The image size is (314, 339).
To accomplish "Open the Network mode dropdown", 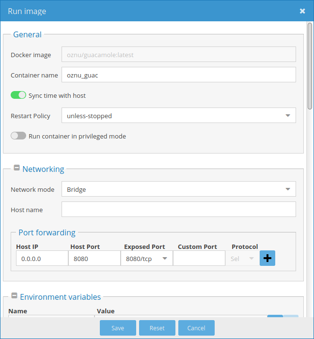I will coord(179,189).
